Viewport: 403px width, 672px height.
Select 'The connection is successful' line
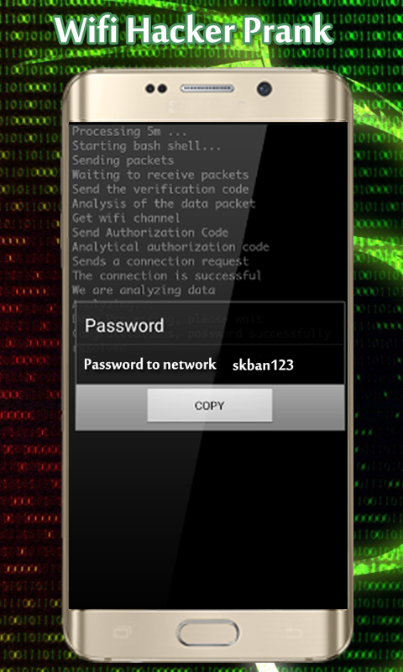(x=166, y=276)
